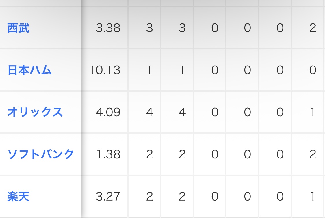This screenshot has height=224, width=325.
Task: Click the last-column 2 in ソフトバンク row
Action: point(313,154)
